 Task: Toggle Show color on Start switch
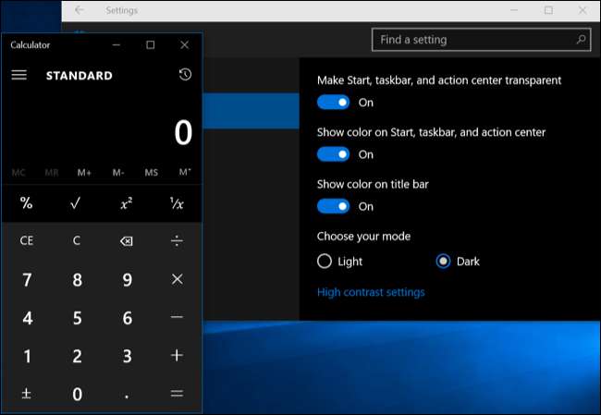coord(333,154)
